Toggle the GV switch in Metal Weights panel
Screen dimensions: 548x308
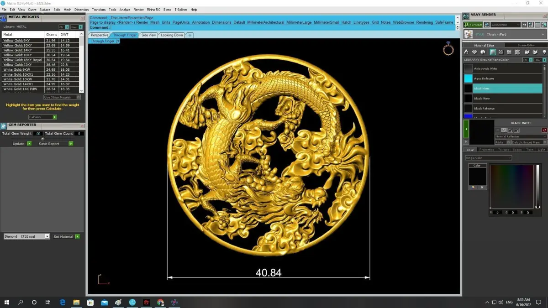pos(63,27)
